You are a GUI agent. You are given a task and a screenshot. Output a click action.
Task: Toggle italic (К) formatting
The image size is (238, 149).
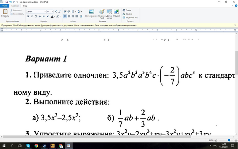coord(32,16)
